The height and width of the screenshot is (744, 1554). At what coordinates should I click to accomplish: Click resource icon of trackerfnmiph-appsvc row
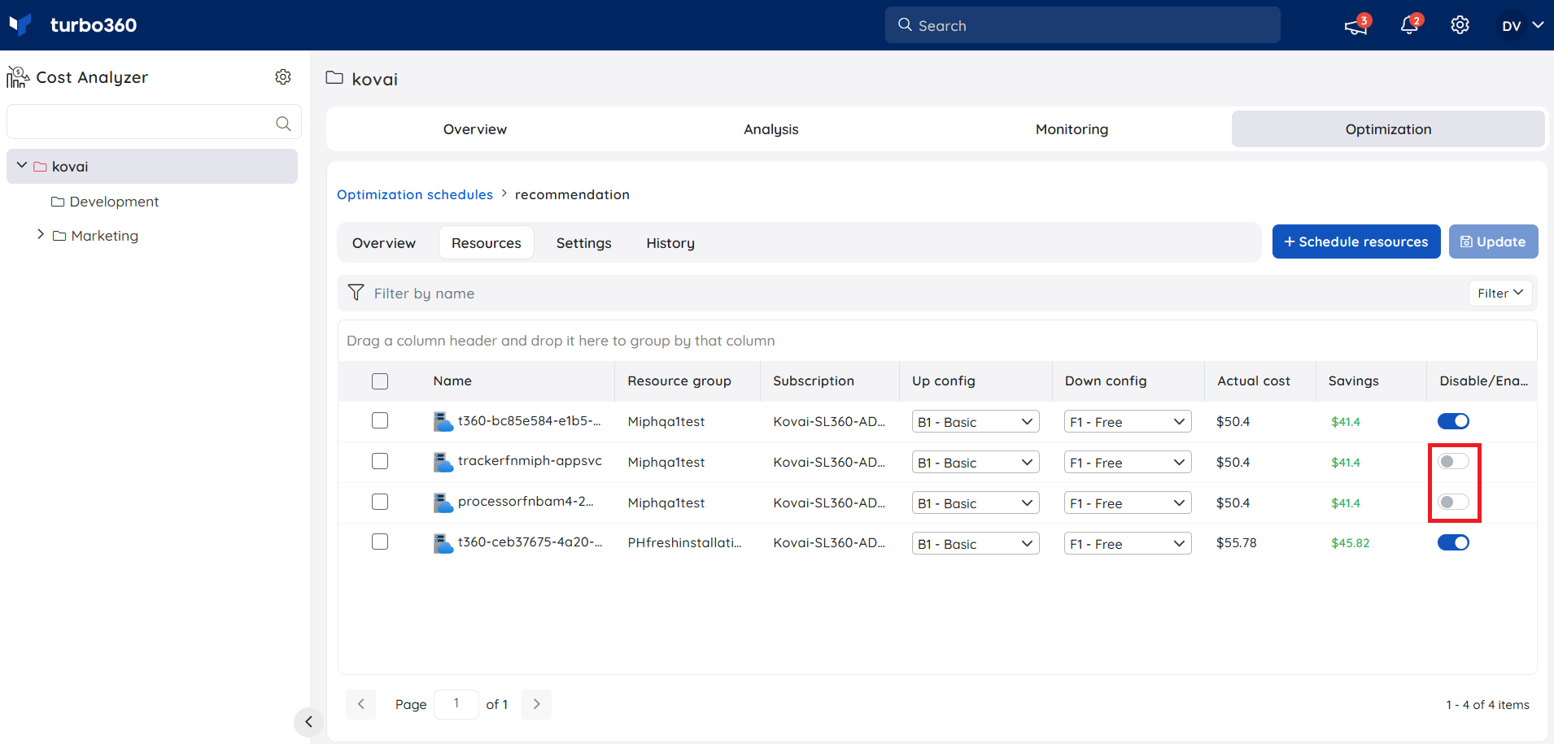coord(443,462)
